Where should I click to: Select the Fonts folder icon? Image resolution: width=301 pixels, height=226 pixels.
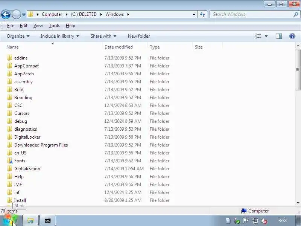(x=10, y=161)
